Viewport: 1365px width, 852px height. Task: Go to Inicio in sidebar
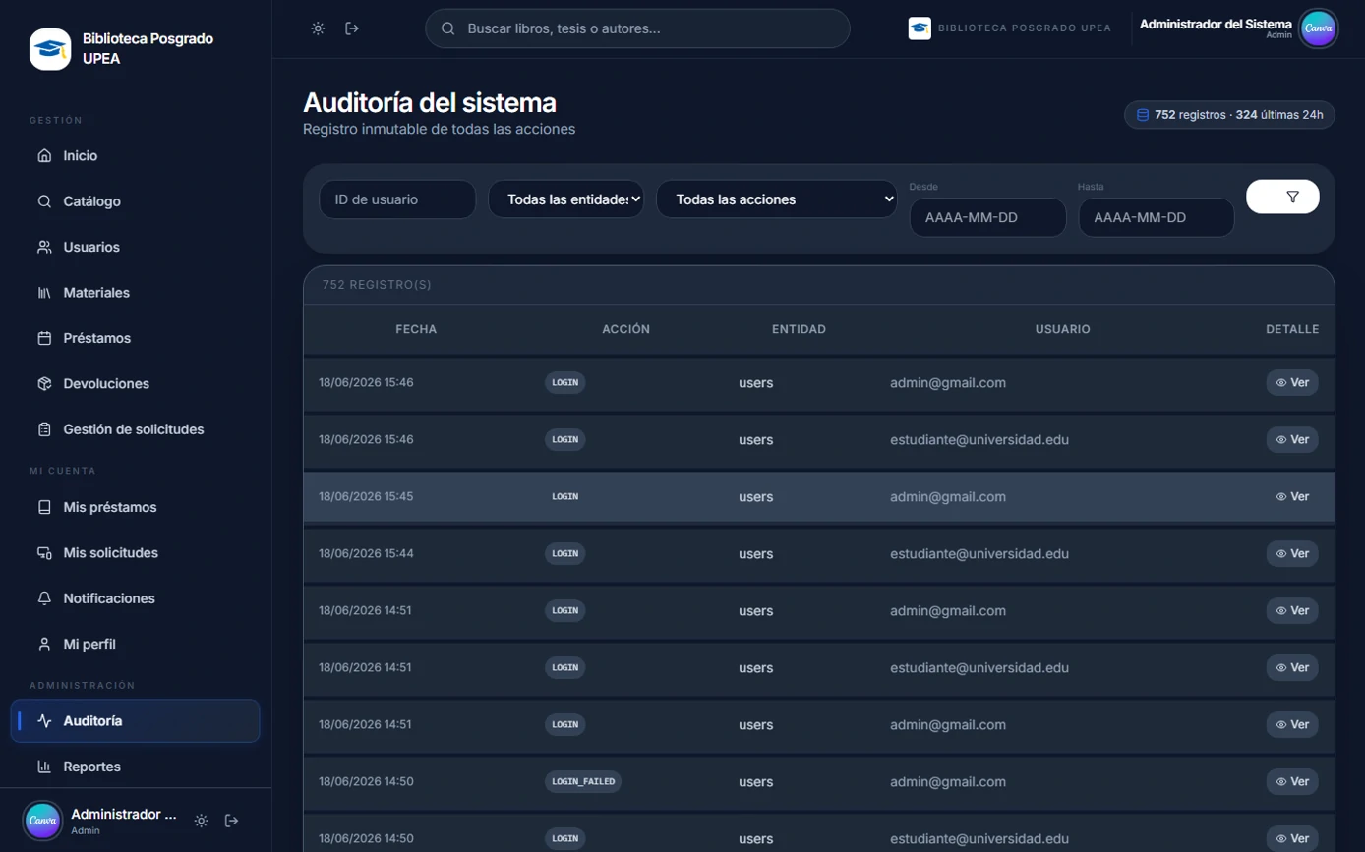pos(136,155)
